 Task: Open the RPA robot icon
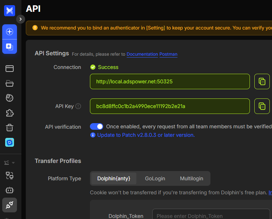click(x=10, y=190)
